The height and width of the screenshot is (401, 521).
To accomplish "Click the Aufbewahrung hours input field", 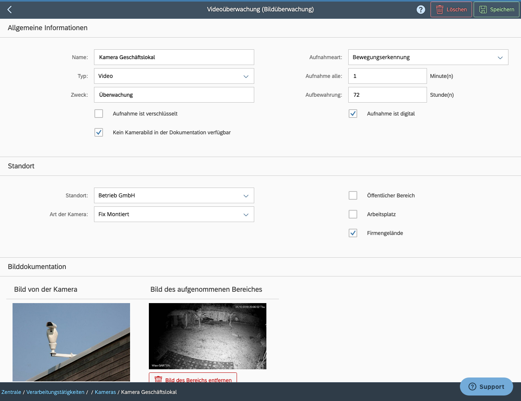I will pos(387,95).
